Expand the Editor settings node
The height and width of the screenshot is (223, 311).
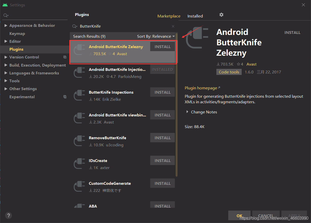click(x=6, y=41)
